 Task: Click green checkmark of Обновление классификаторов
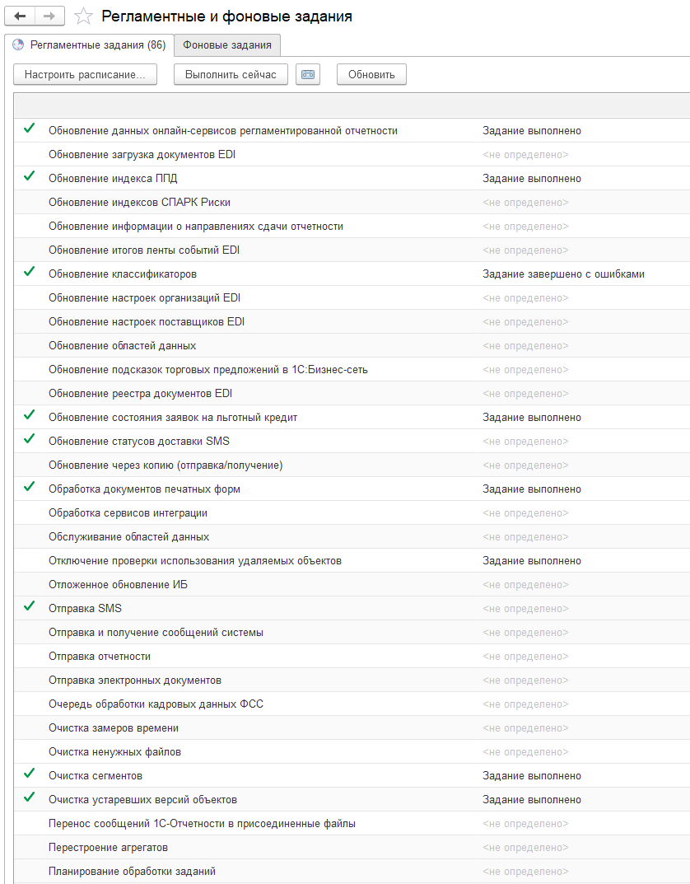click(30, 272)
